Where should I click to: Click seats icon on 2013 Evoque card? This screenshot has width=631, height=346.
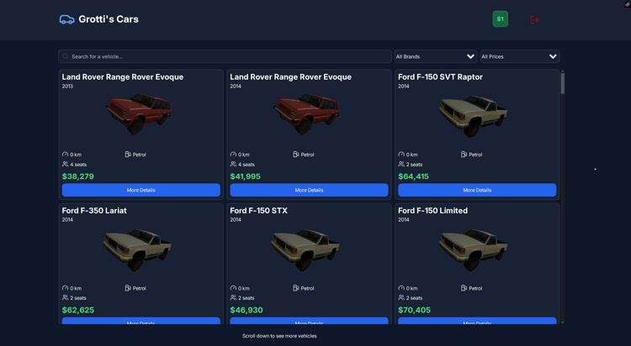click(x=65, y=164)
